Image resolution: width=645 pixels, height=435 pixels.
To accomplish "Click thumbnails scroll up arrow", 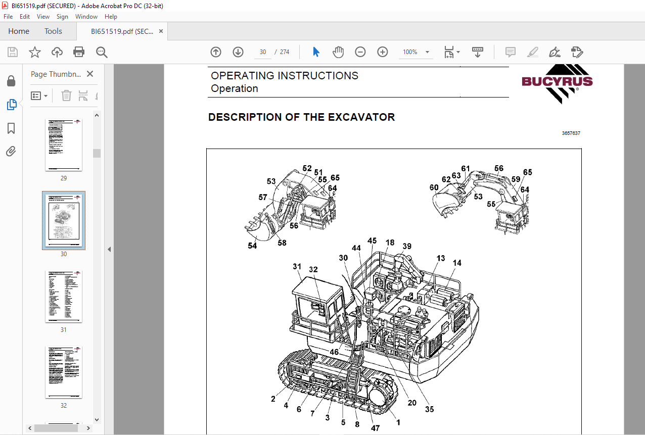I will point(97,115).
